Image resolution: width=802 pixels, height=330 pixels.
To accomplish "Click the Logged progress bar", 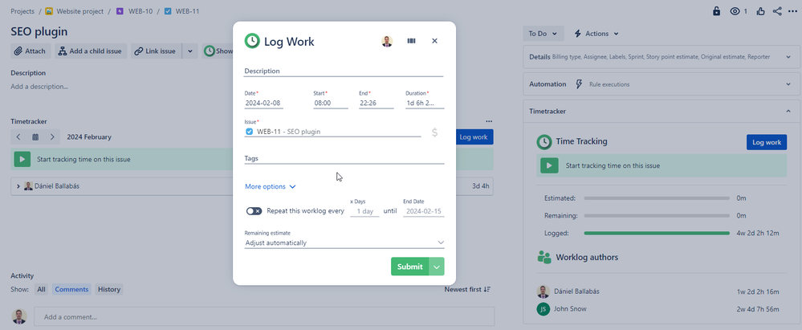I will pyautogui.click(x=657, y=234).
